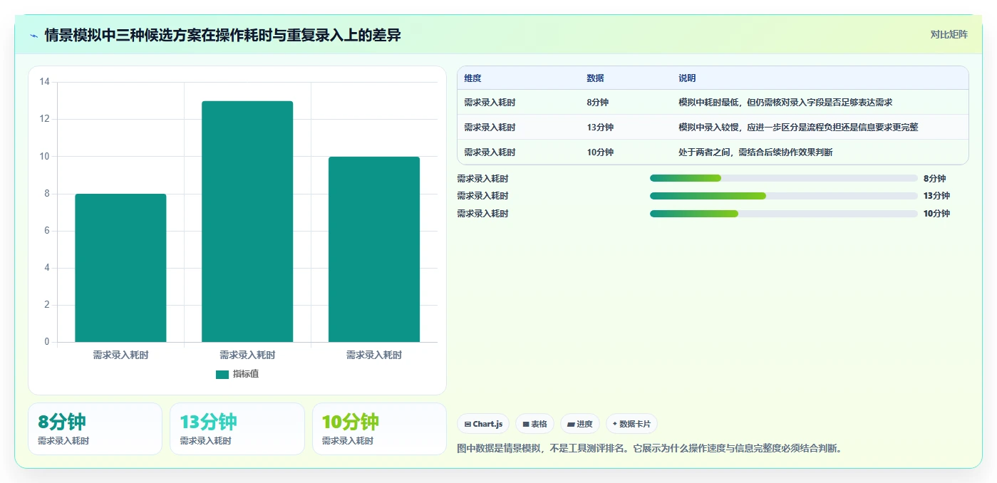997x483 pixels.
Task: Click the 对比矩阵 label in the header
Action: 949,34
